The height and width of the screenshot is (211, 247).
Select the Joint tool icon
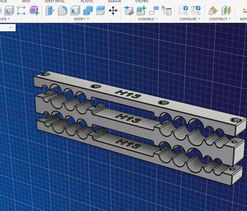point(154,11)
